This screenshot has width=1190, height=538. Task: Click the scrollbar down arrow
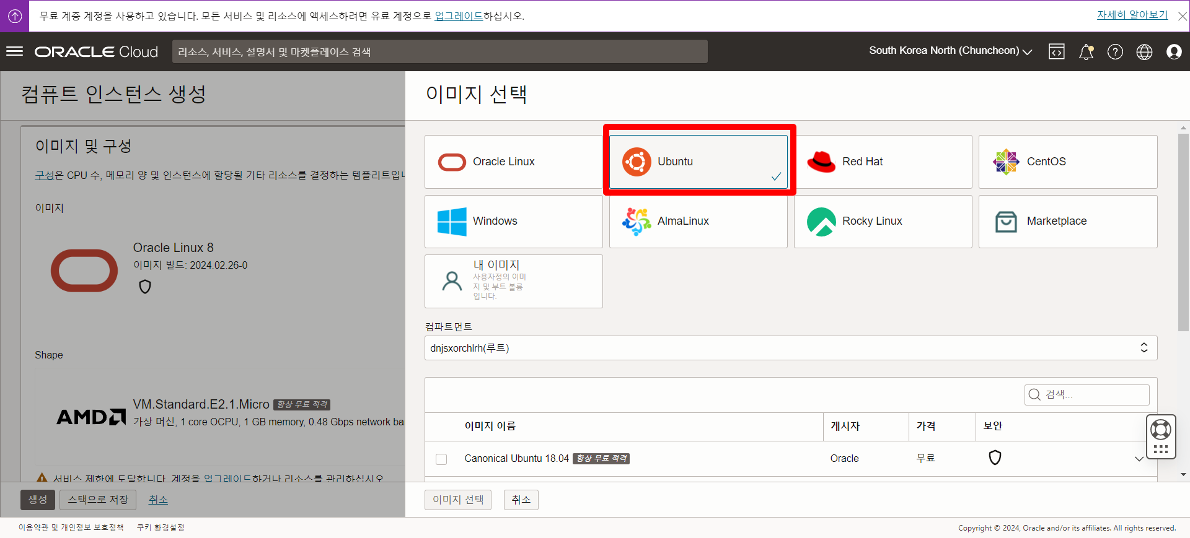coord(1183,475)
